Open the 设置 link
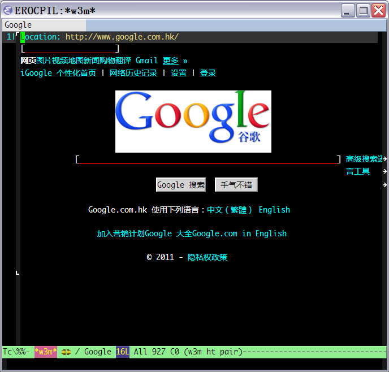389x372 pixels. point(179,73)
